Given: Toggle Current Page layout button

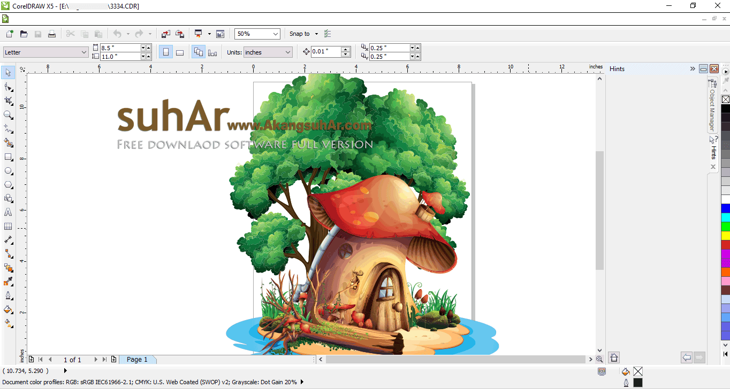Looking at the screenshot, I should (212, 52).
